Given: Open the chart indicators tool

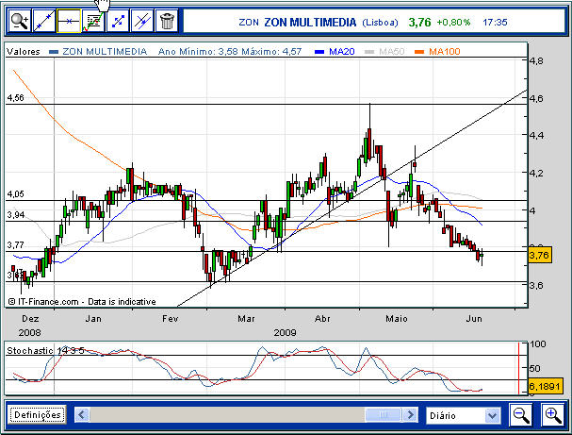Looking at the screenshot, I should coord(93,21).
